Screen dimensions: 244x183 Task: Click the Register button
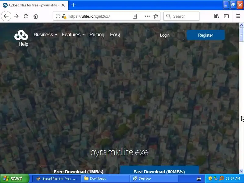(x=206, y=35)
